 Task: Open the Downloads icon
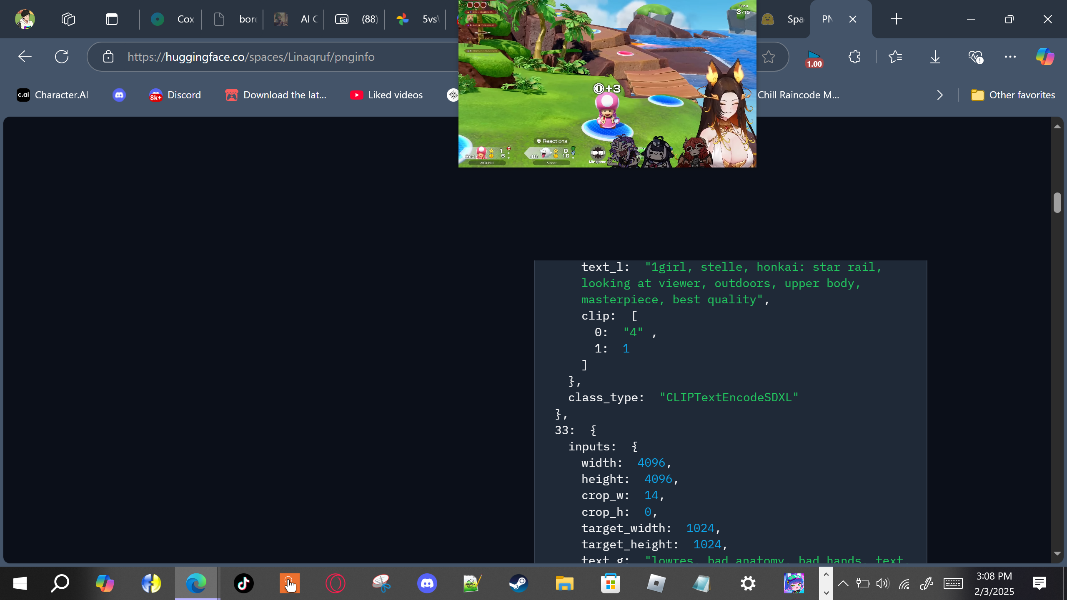[935, 57]
